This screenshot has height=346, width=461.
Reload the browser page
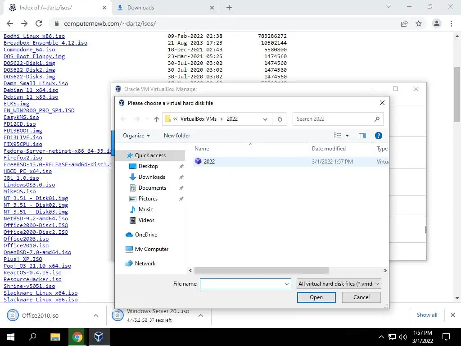pyautogui.click(x=39, y=23)
